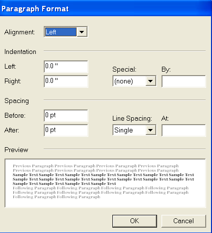Viewport: 212px width, 233px height.
Task: Click the Left indentation input field
Action: [x=66, y=67]
